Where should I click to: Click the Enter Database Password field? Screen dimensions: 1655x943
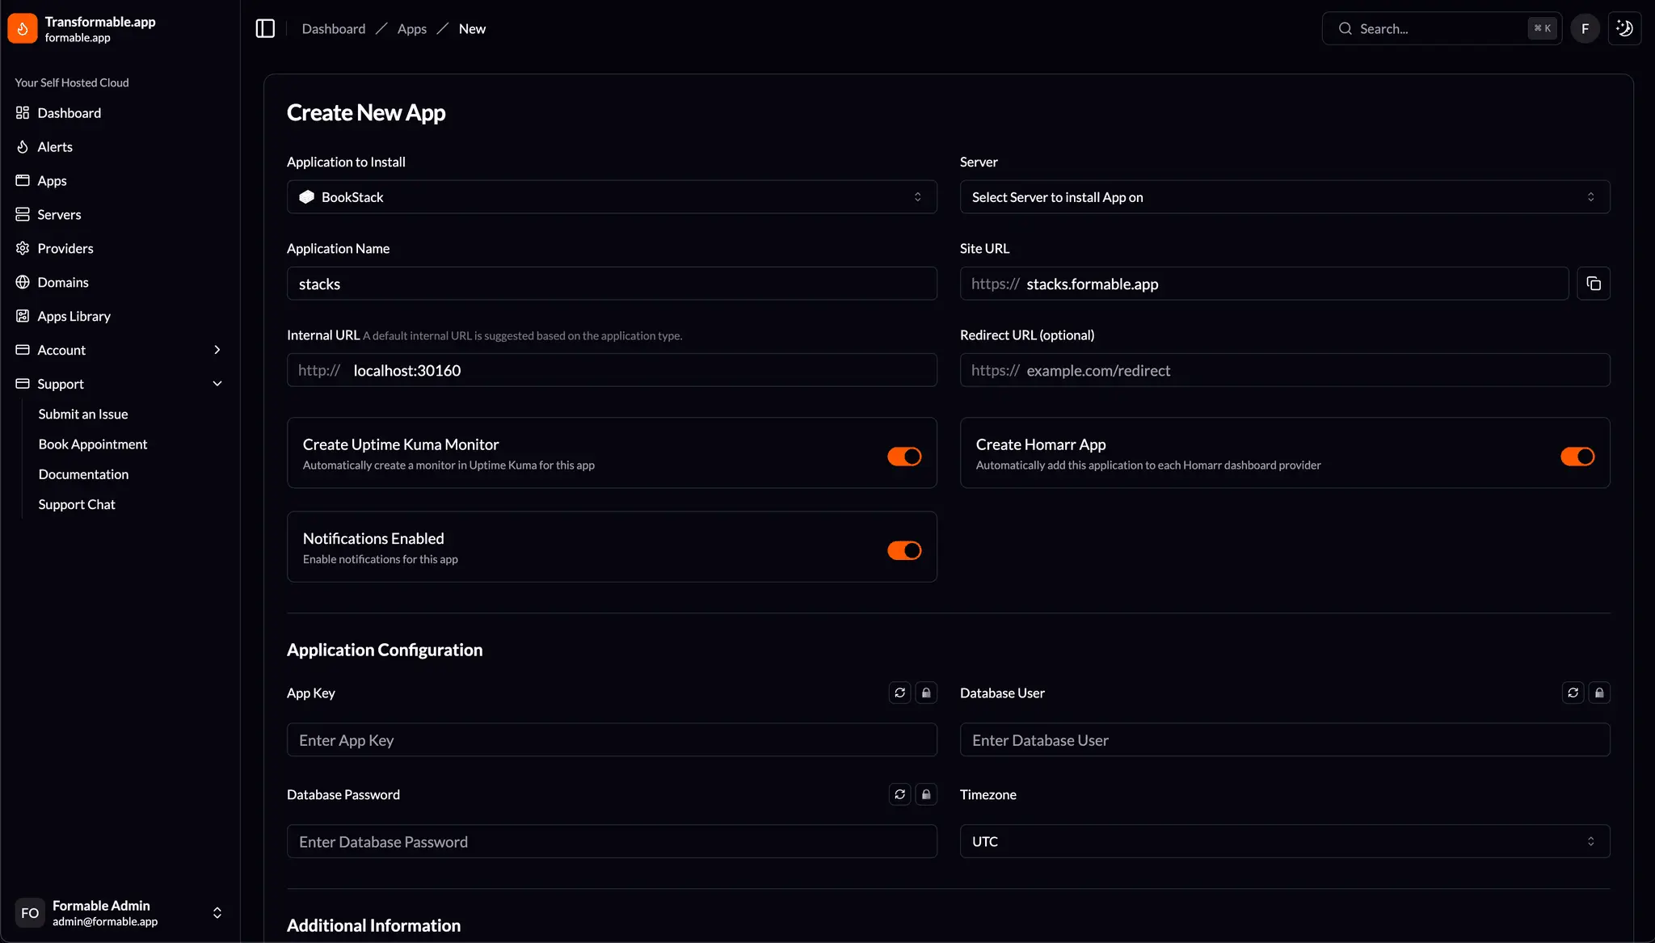[x=612, y=841]
